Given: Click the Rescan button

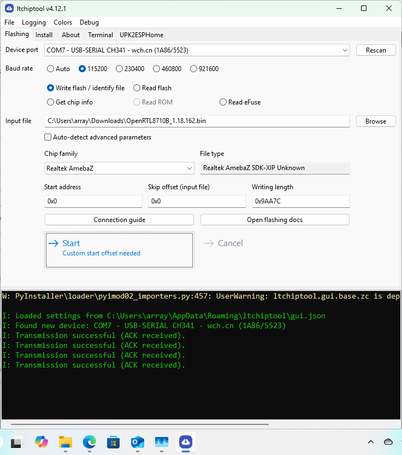Looking at the screenshot, I should [x=376, y=50].
